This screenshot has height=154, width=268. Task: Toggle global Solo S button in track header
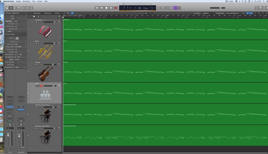pos(39,17)
